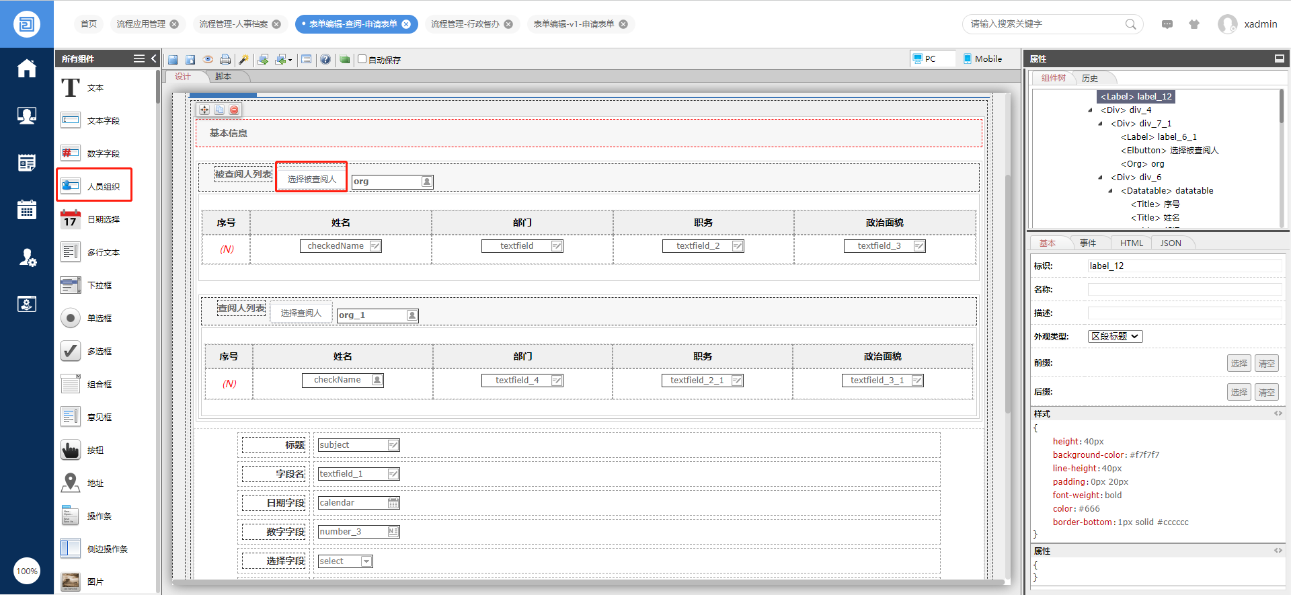Screen dimensions: 1291x595
Task: Switch to the 脚本 tab
Action: coord(223,77)
